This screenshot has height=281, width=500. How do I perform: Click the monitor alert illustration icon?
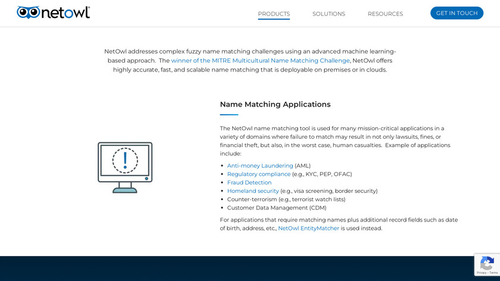125,167
